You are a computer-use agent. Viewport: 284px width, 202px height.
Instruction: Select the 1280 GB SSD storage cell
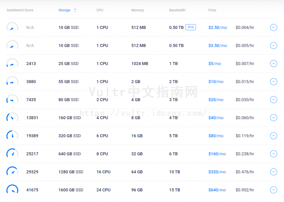coord(71,172)
